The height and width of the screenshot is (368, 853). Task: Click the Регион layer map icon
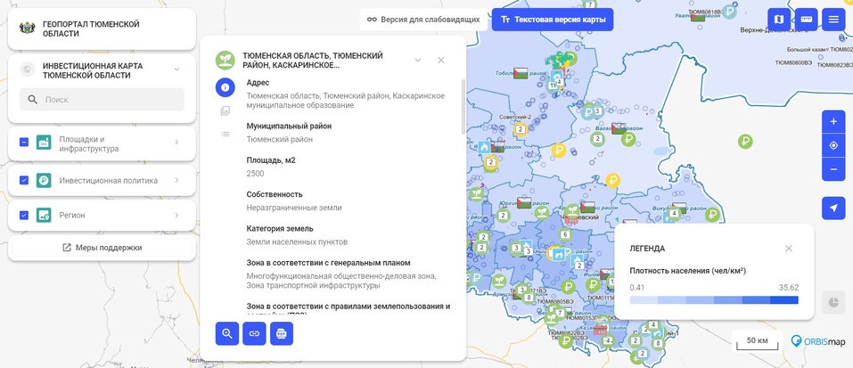[44, 216]
